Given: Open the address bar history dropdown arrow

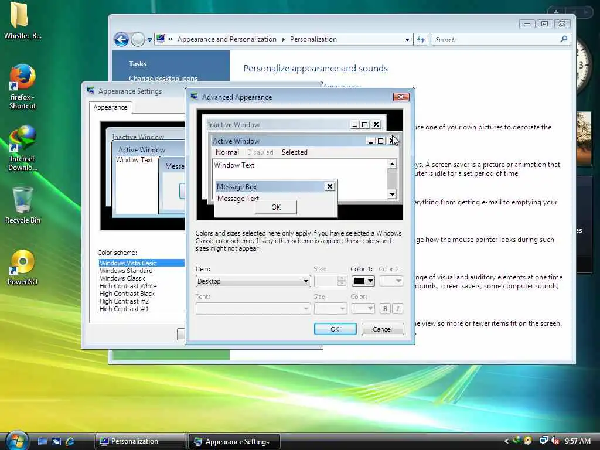Looking at the screenshot, I should tap(408, 39).
